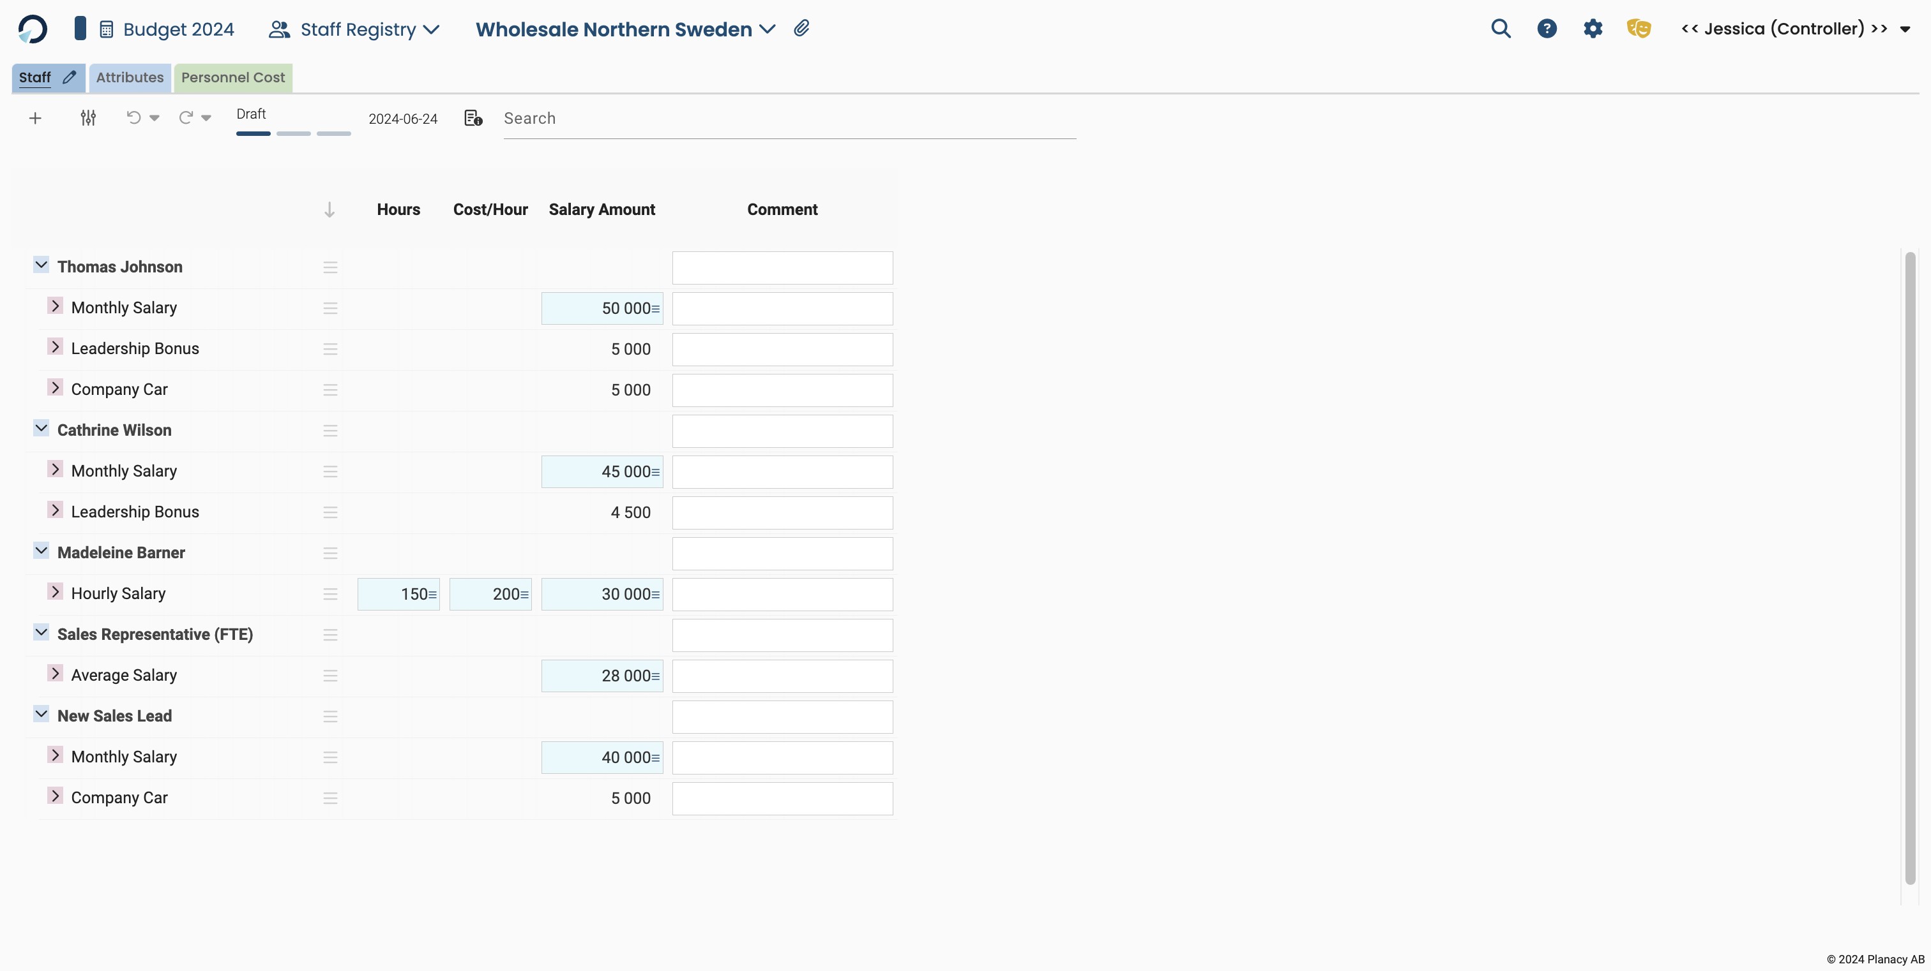This screenshot has height=971, width=1931.
Task: Expand Hourly Salary row under Madeleine Barner
Action: point(55,592)
